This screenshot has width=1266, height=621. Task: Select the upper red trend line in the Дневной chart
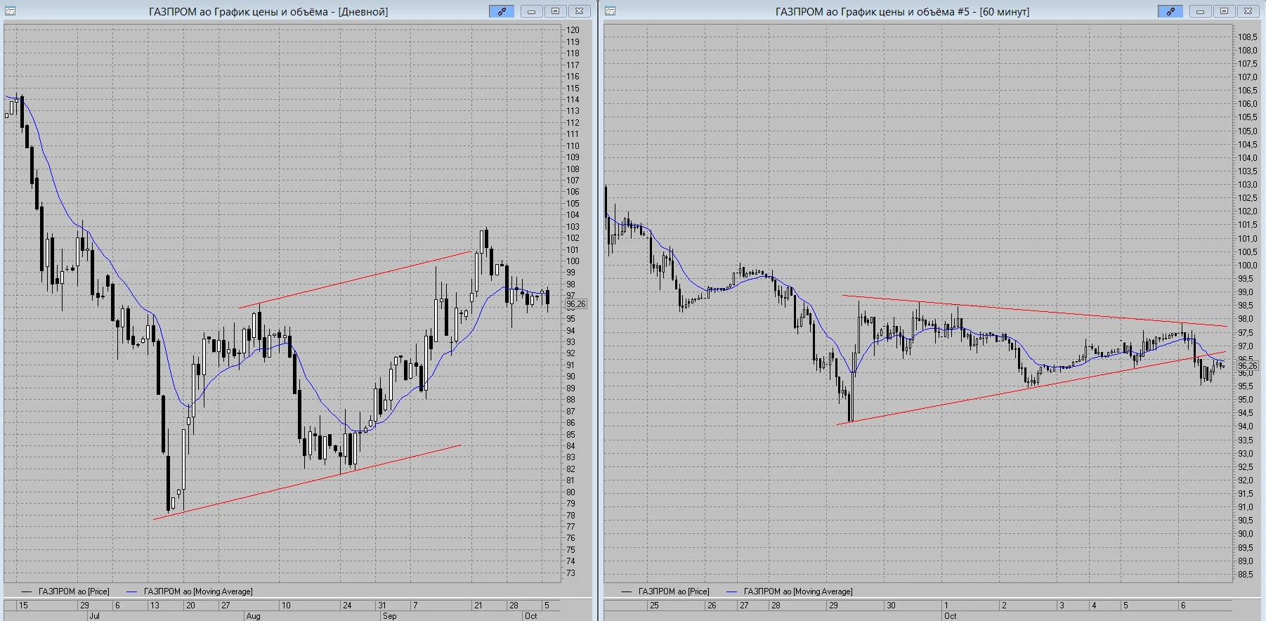(355, 280)
